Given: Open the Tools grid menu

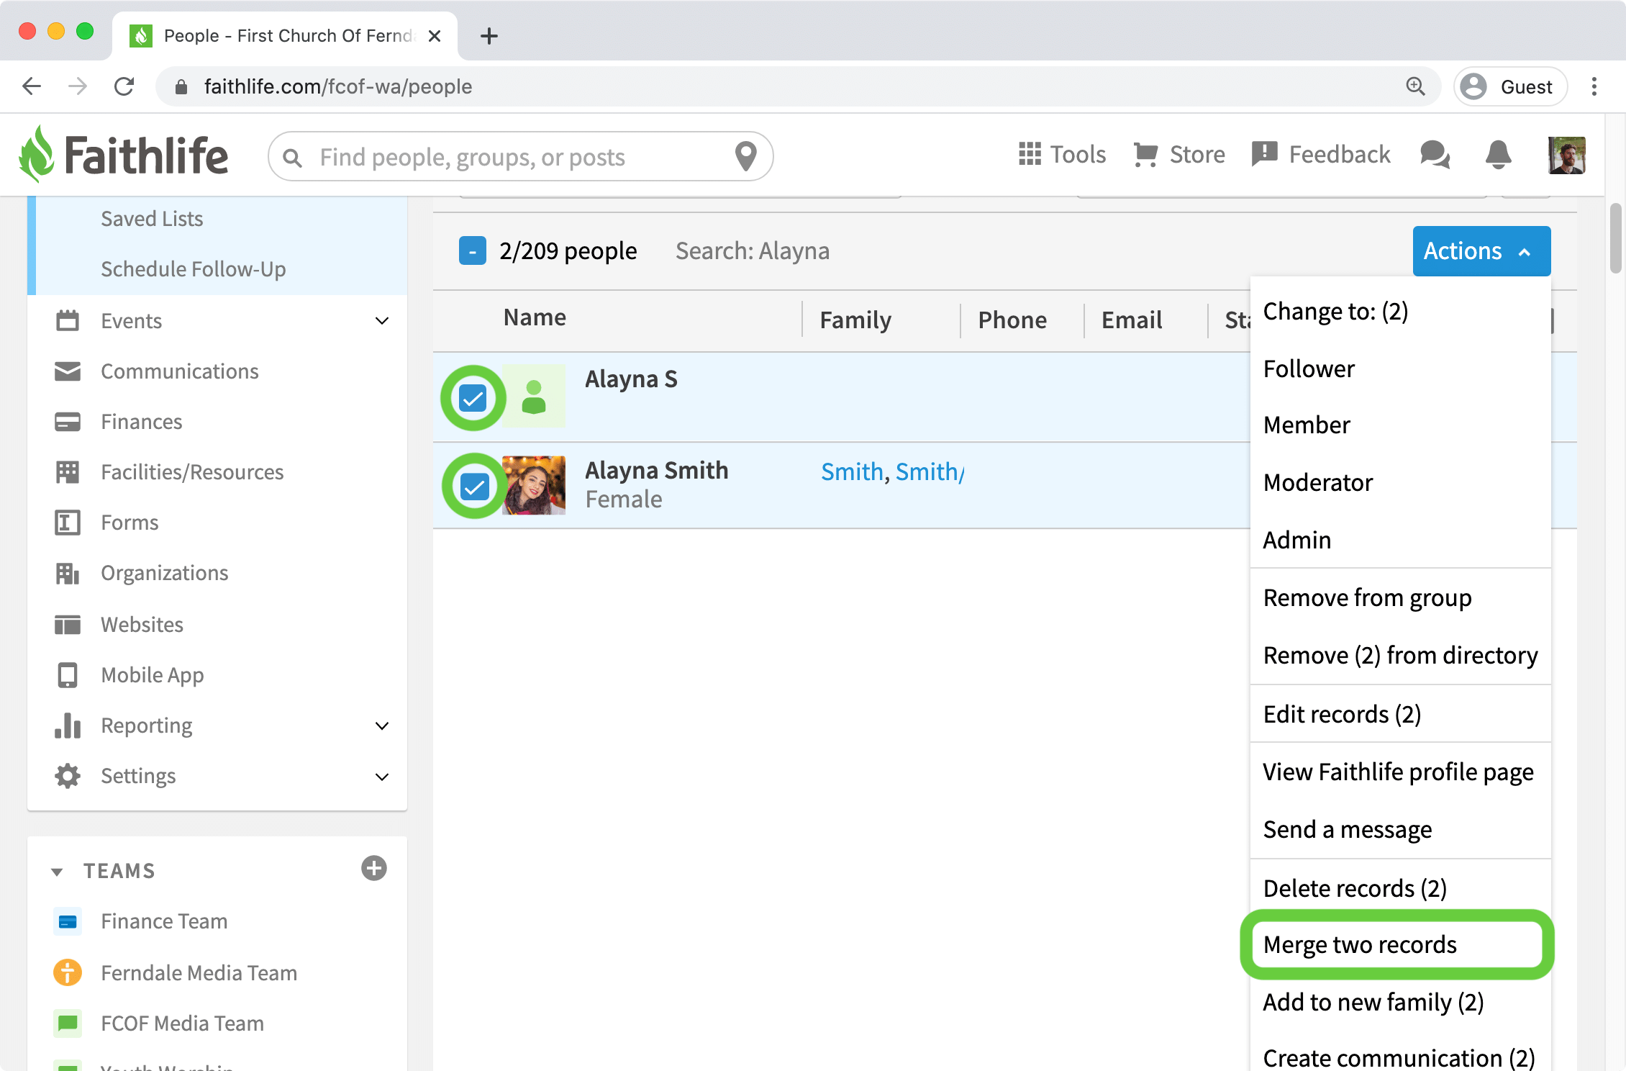Looking at the screenshot, I should pos(1062,154).
